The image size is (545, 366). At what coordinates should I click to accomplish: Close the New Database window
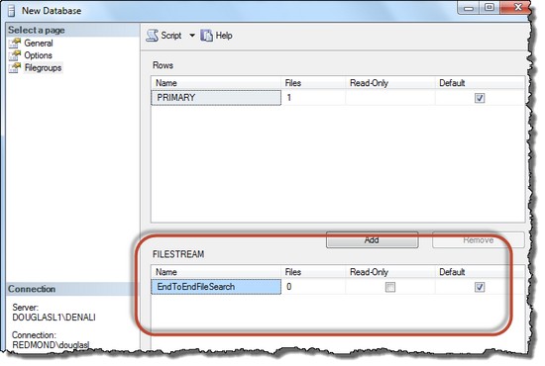point(517,8)
